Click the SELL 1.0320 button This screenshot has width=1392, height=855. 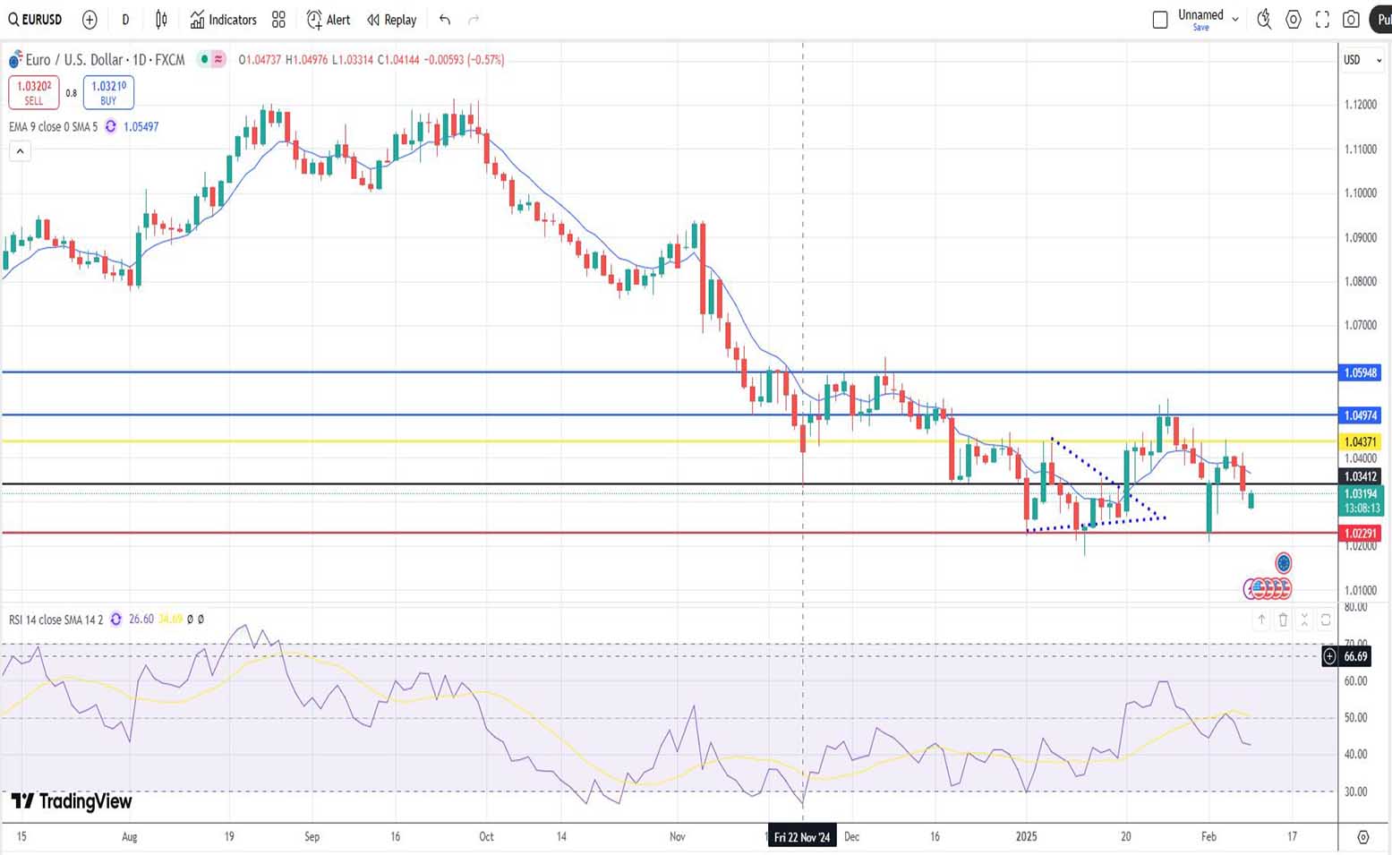pyautogui.click(x=34, y=92)
